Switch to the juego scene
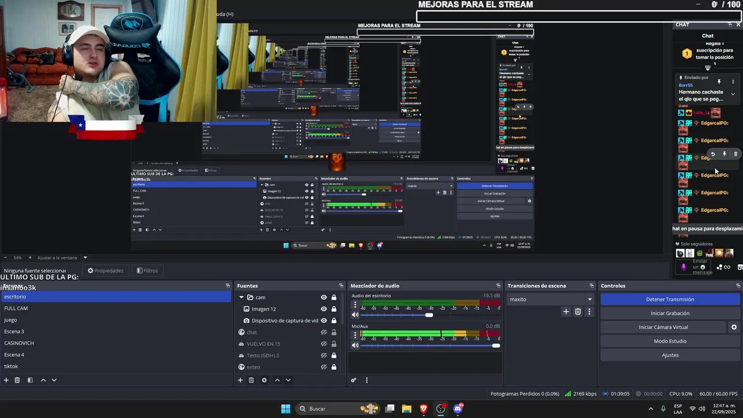The image size is (743, 418). (x=116, y=320)
